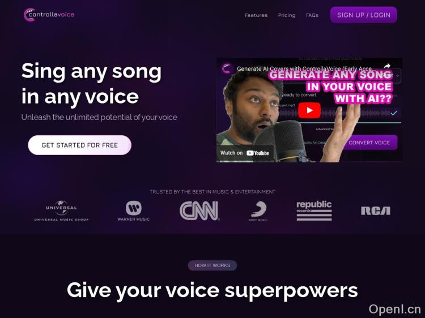Click the Republic Records logo
Screen dimensions: 425x318
pos(314,210)
